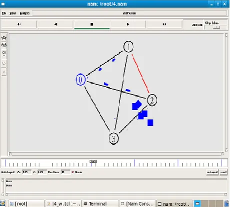Image resolution: width=230 pixels, height=207 pixels.
Task: Switch to Terminal taskbar window
Action: pos(100,204)
